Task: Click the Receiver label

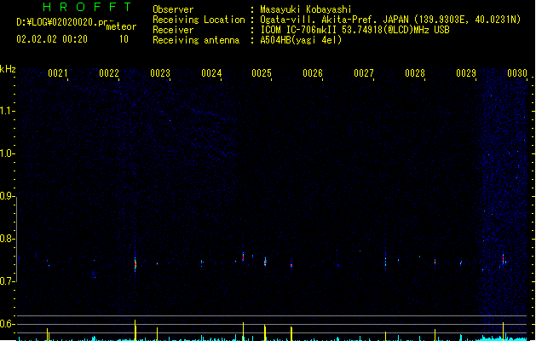Action: (x=173, y=30)
